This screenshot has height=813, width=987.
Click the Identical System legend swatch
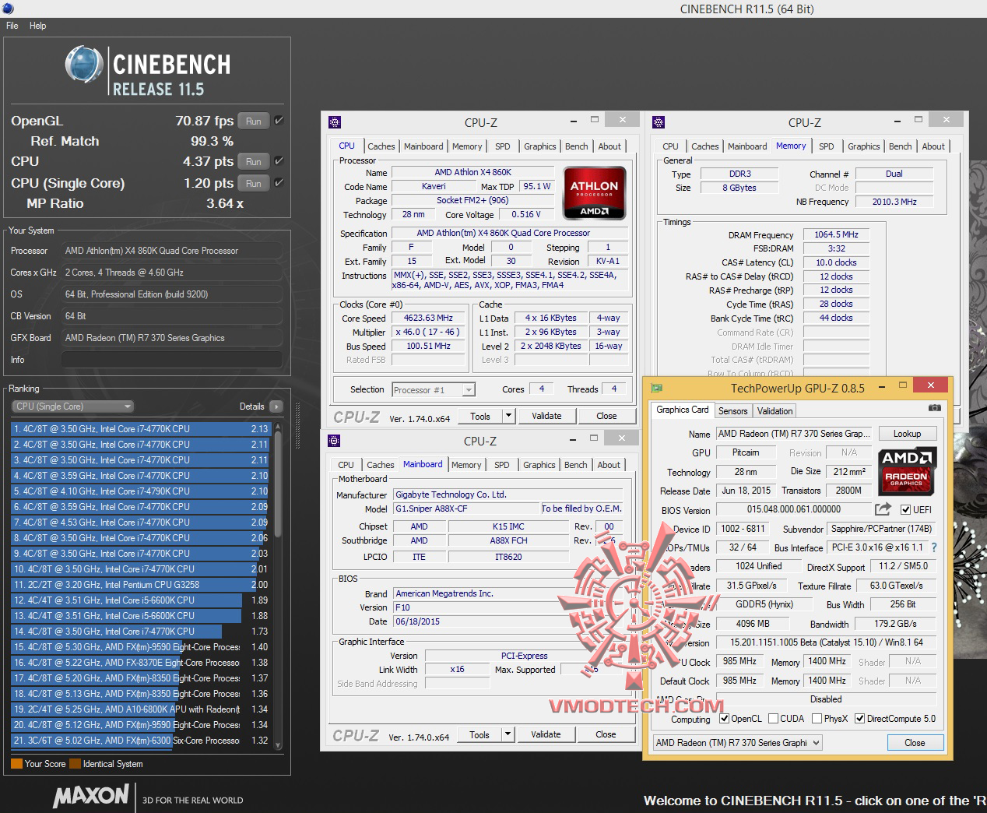(x=75, y=764)
